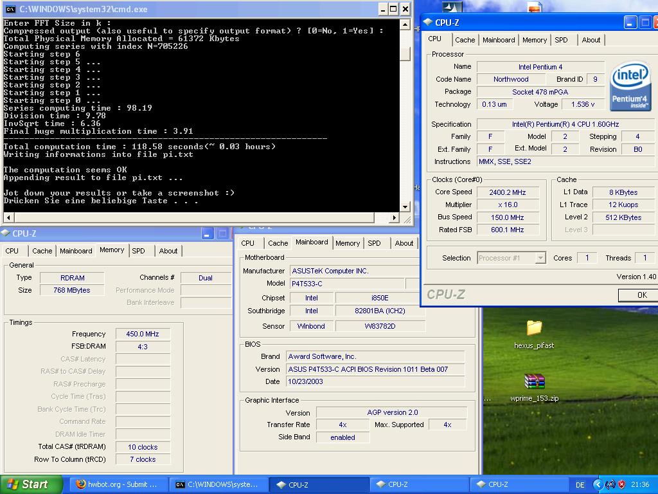Switch to Mainboard tab in CPU-Z processor window
Screen dimensions: 658x494
click(x=499, y=40)
